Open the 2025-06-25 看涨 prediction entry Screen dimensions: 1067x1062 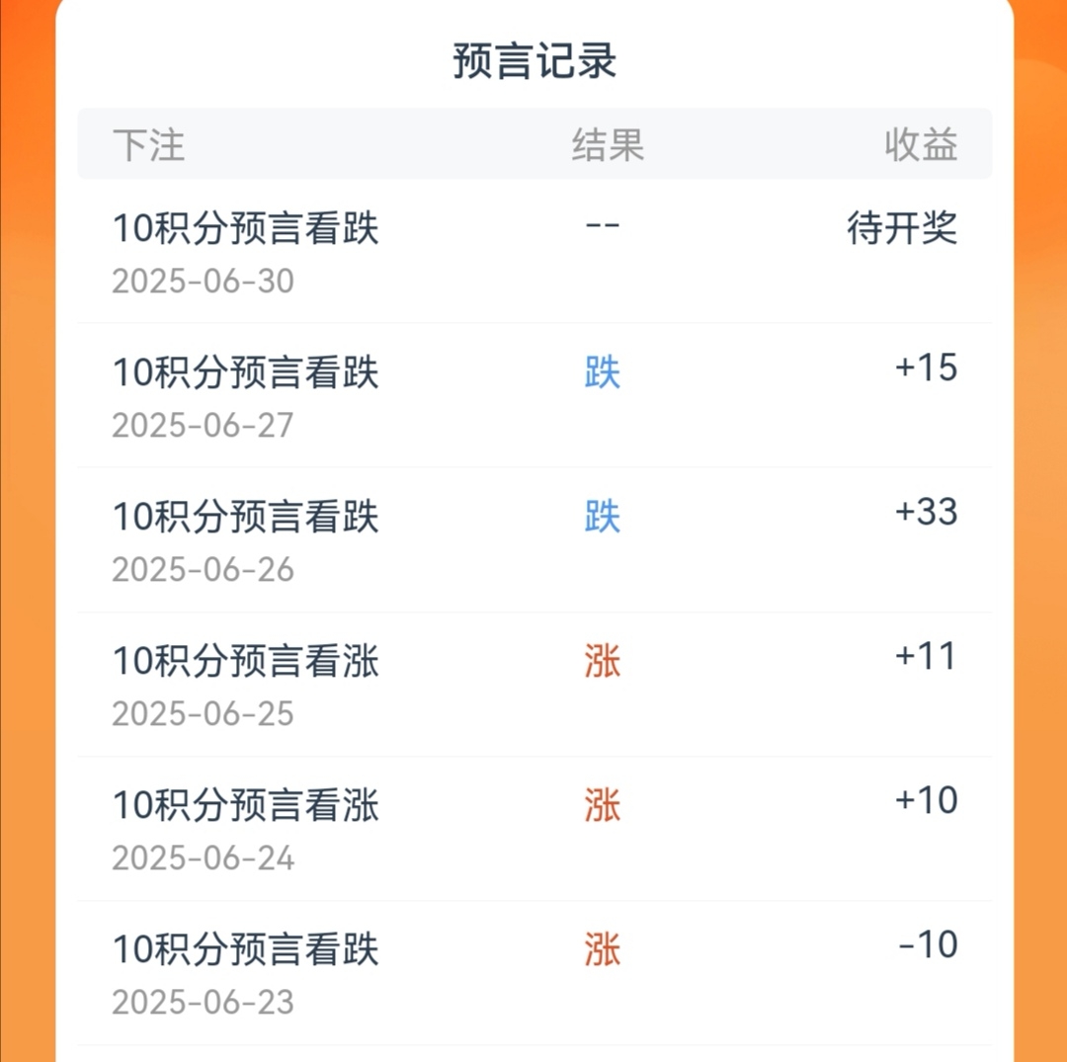click(534, 684)
